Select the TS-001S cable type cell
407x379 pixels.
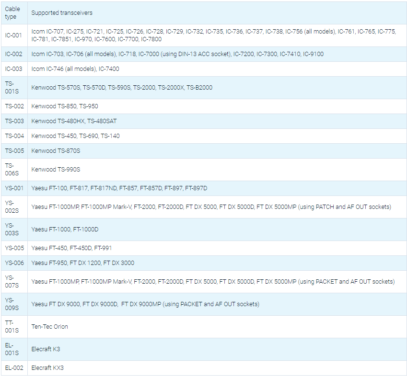pyautogui.click(x=14, y=87)
